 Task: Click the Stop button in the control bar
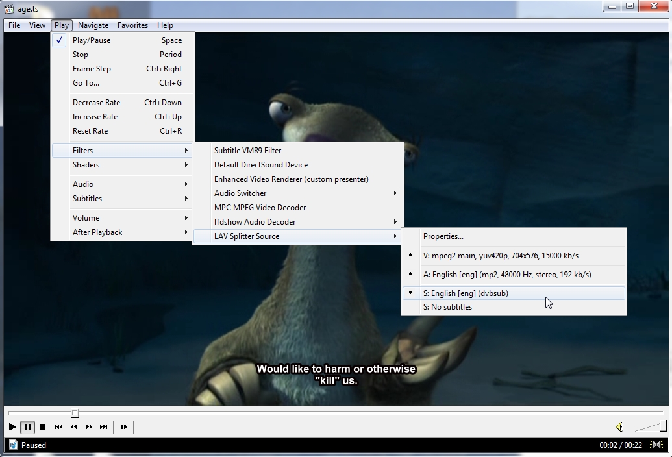42,426
